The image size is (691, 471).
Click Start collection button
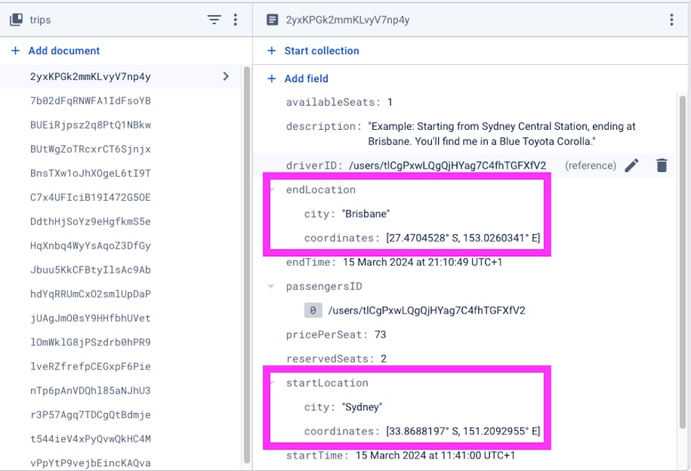314,50
